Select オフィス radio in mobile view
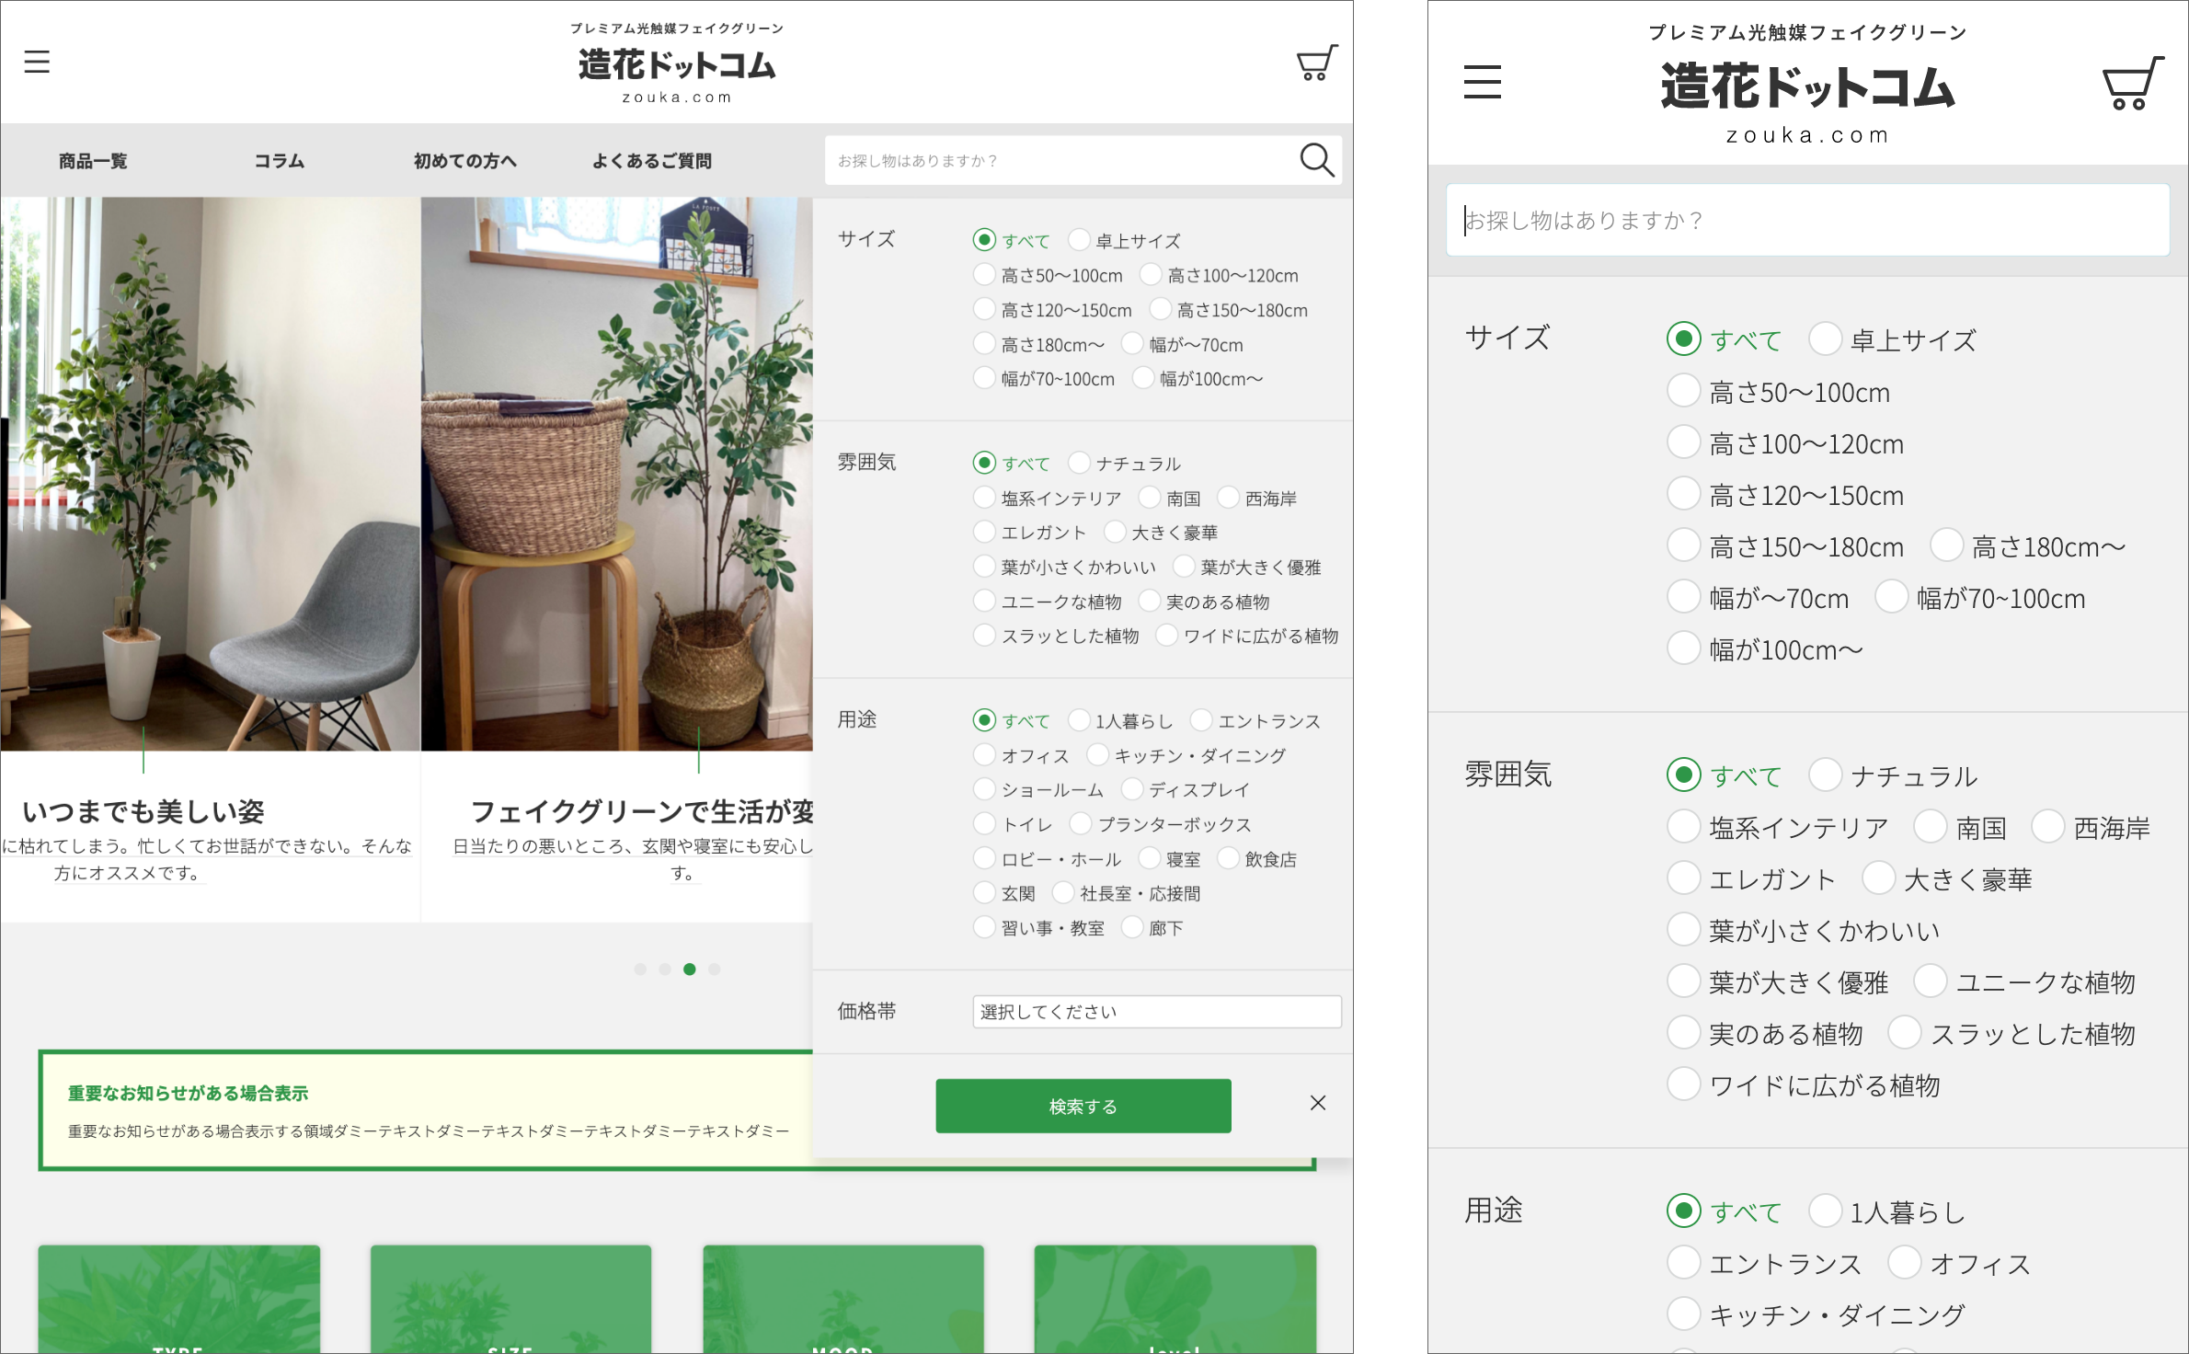 click(x=1904, y=1263)
